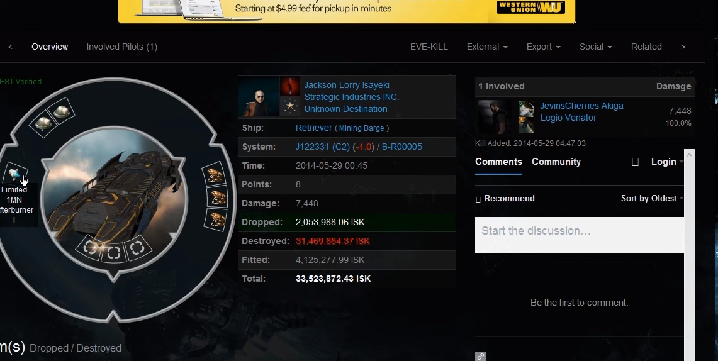
Task: Click the left empty rig slot icon
Action: coord(90,248)
